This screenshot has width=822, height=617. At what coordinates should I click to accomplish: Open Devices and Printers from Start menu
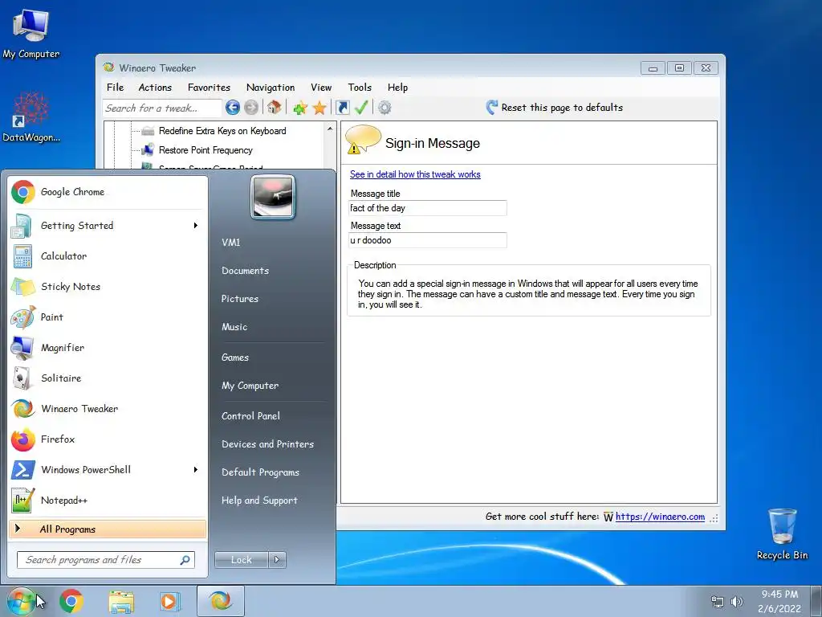[268, 443]
